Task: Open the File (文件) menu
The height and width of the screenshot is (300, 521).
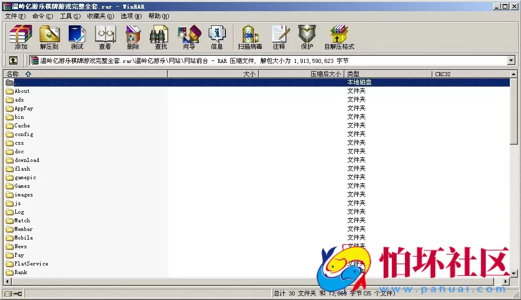Action: (x=15, y=16)
